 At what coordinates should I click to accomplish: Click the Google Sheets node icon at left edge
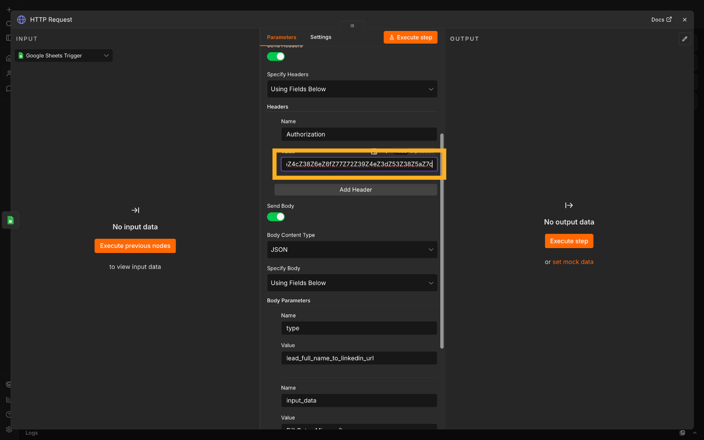click(11, 220)
